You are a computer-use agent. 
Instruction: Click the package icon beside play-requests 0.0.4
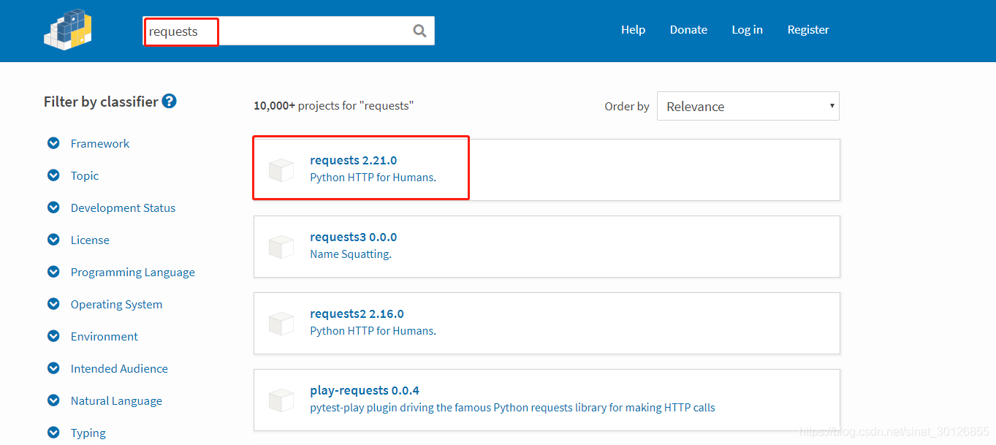281,400
